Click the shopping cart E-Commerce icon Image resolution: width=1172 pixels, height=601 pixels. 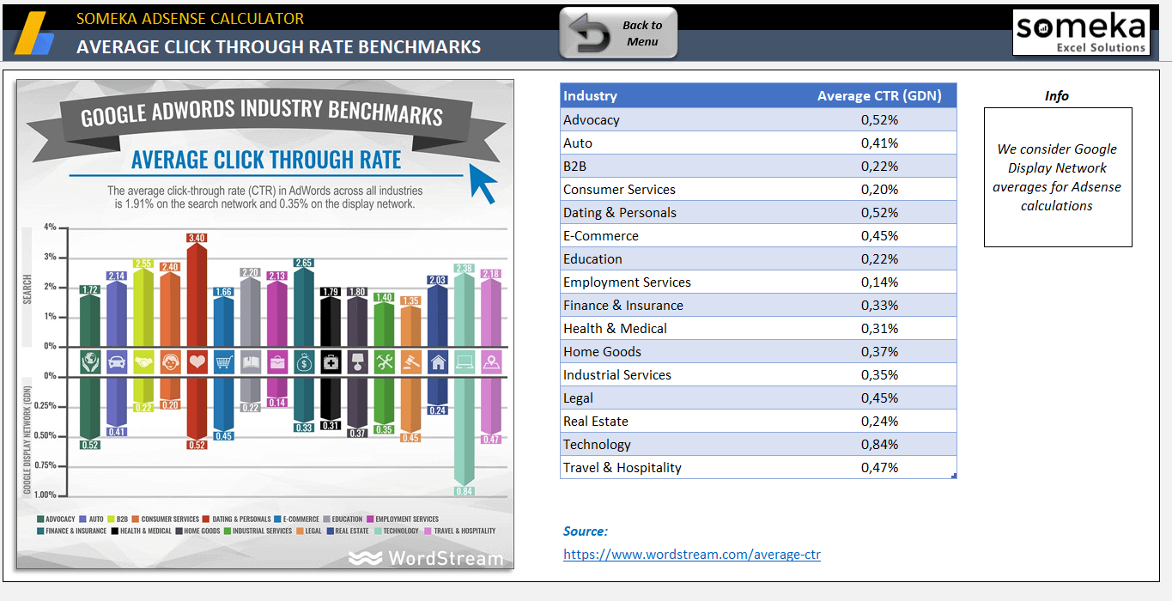coord(224,362)
